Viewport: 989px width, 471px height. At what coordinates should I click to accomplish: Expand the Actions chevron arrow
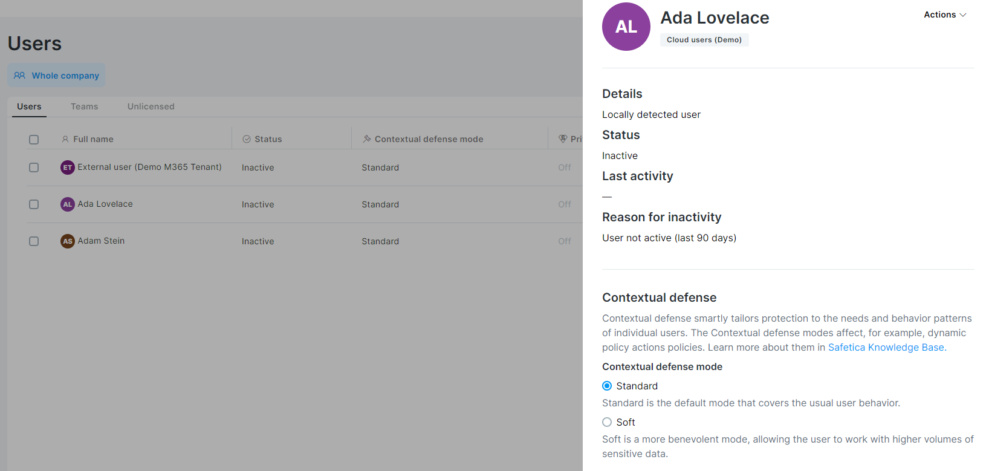[x=963, y=15]
